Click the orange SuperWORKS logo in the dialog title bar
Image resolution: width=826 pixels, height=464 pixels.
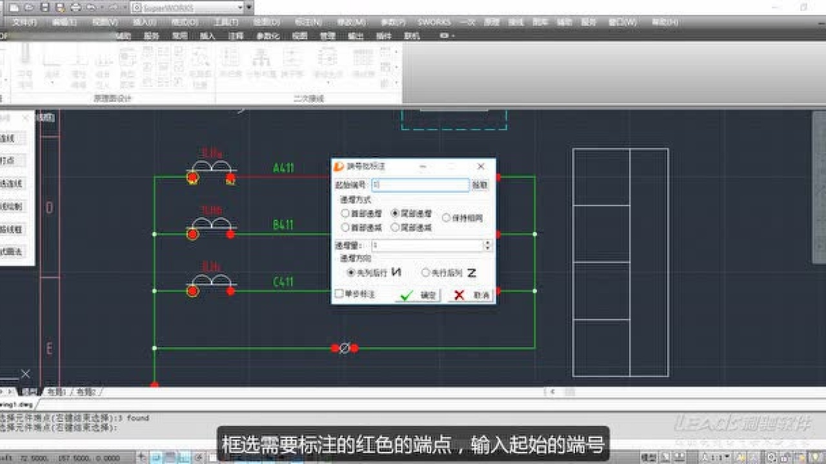pyautogui.click(x=337, y=166)
